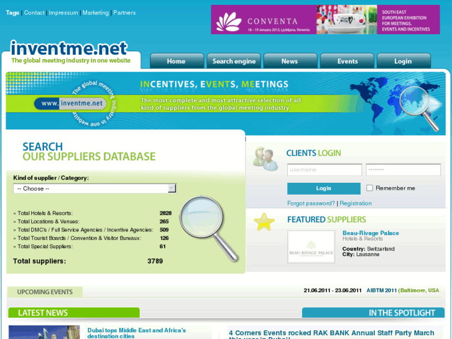Viewport: 452px width, 339px height.
Task: Open the Login tab in navigation
Action: point(403,61)
